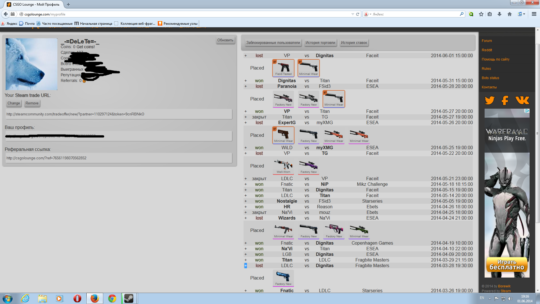Click the referral link field
The image size is (540, 304).
click(119, 158)
